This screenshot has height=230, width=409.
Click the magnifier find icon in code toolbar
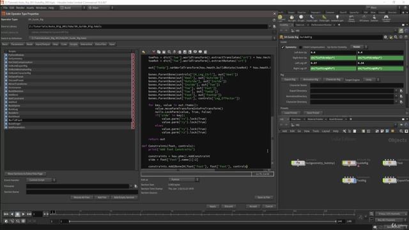[x=169, y=52]
